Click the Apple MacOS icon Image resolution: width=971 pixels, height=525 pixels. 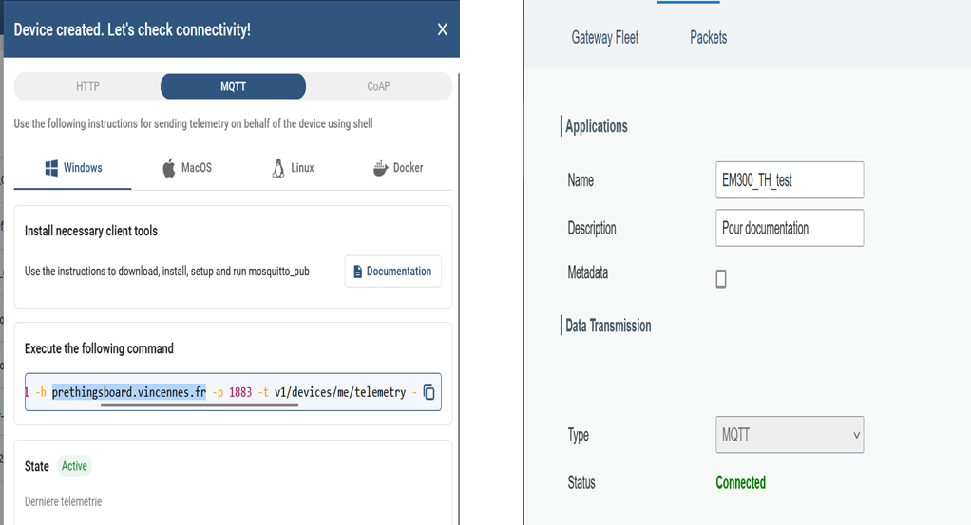169,168
